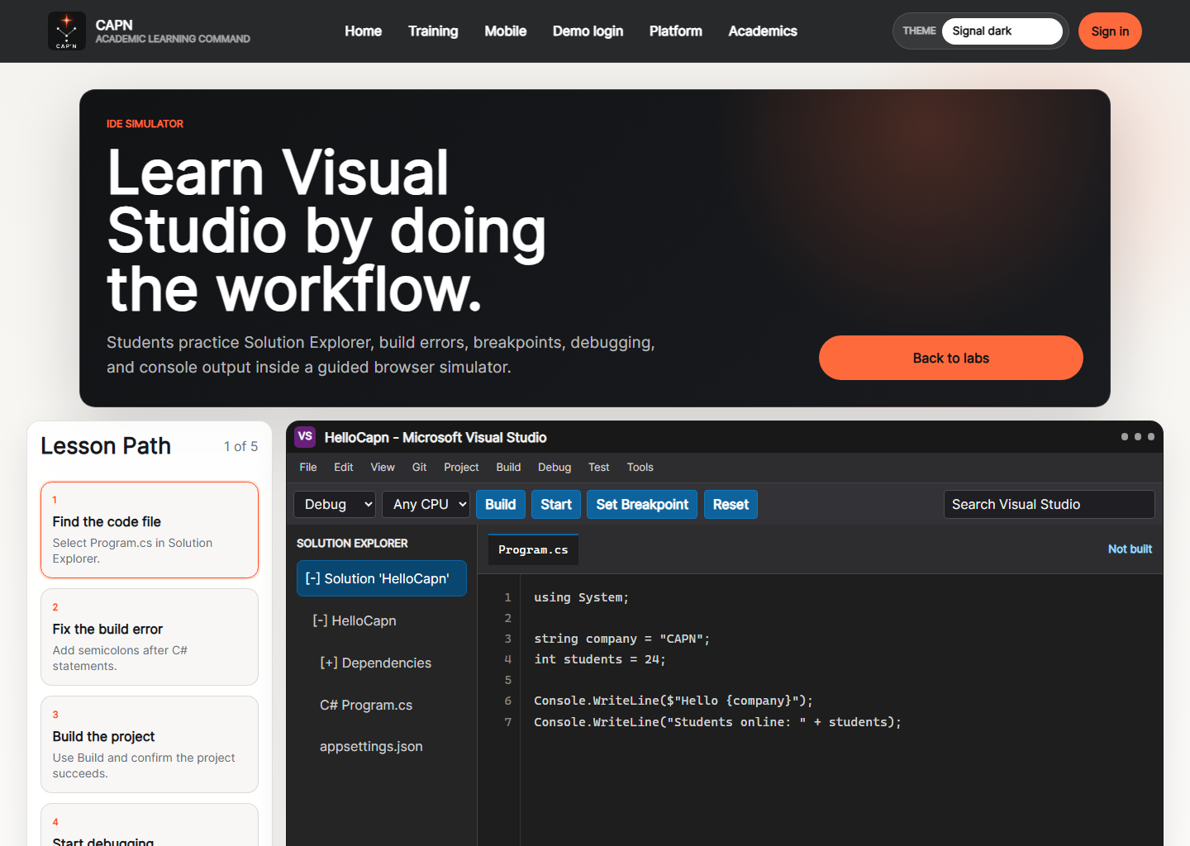The width and height of the screenshot is (1190, 846).
Task: Open the View menu
Action: pos(383,468)
